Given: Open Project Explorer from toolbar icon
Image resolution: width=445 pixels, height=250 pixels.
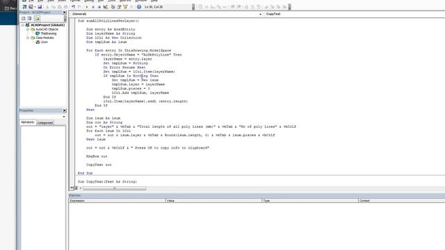Looking at the screenshot, I should tap(113, 7).
